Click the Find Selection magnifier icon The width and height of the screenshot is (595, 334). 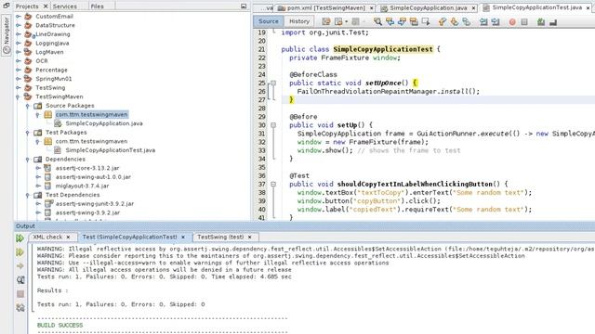point(377,21)
